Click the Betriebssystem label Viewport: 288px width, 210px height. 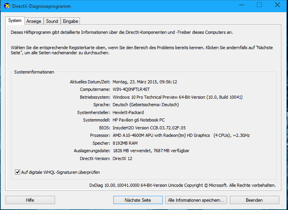click(x=95, y=97)
